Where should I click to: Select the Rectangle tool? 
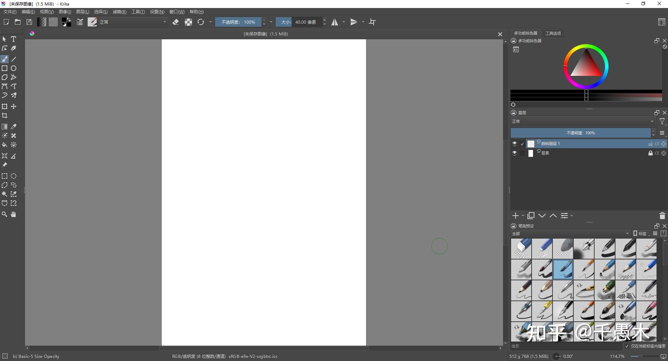[5, 69]
